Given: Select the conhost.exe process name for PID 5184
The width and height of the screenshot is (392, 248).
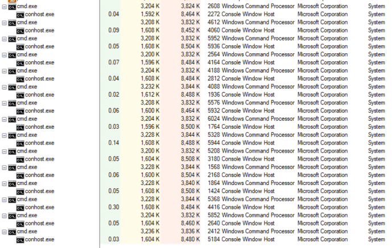Looking at the screenshot, I should pos(39,240).
